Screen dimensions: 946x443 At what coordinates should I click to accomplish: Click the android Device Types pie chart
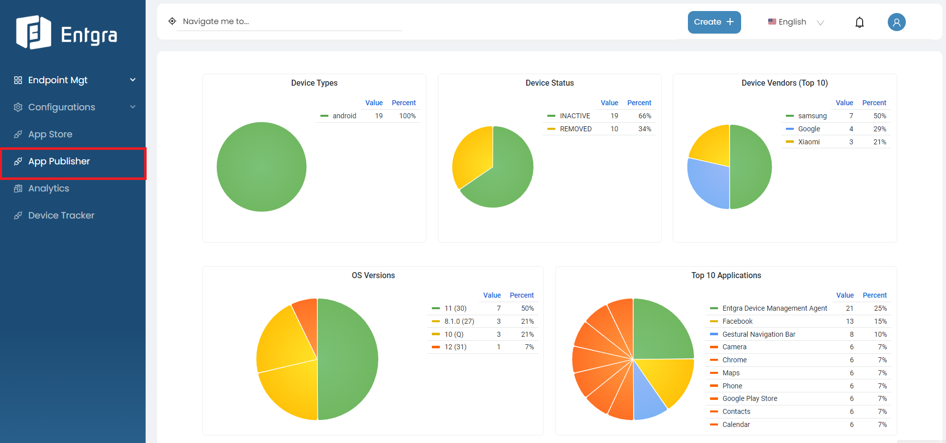(262, 167)
